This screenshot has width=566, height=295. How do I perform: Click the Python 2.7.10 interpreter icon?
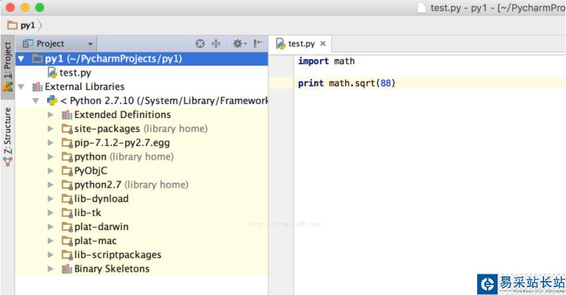(x=52, y=101)
